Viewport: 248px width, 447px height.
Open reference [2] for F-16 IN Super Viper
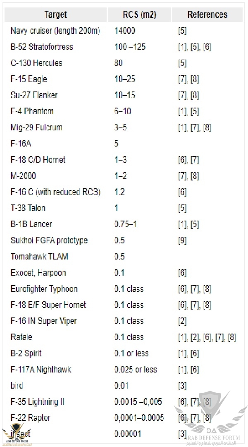(x=182, y=321)
